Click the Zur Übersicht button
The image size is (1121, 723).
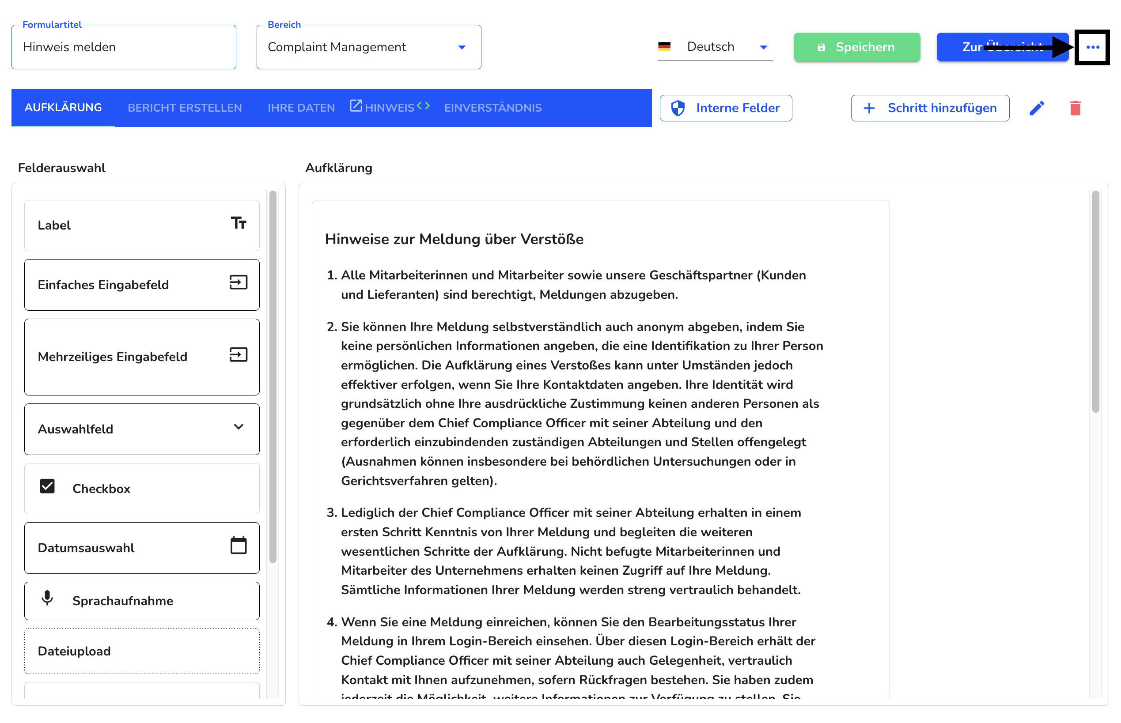pyautogui.click(x=1002, y=47)
